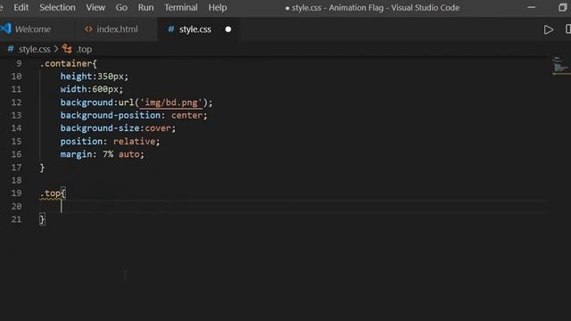Click the 'img/bd.png' URL link
The height and width of the screenshot is (321, 571).
(x=170, y=103)
